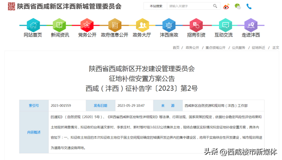Viewport: 282px width, 160px height.
Task: Select the investment icon above 招商引资
Action: tap(196, 25)
